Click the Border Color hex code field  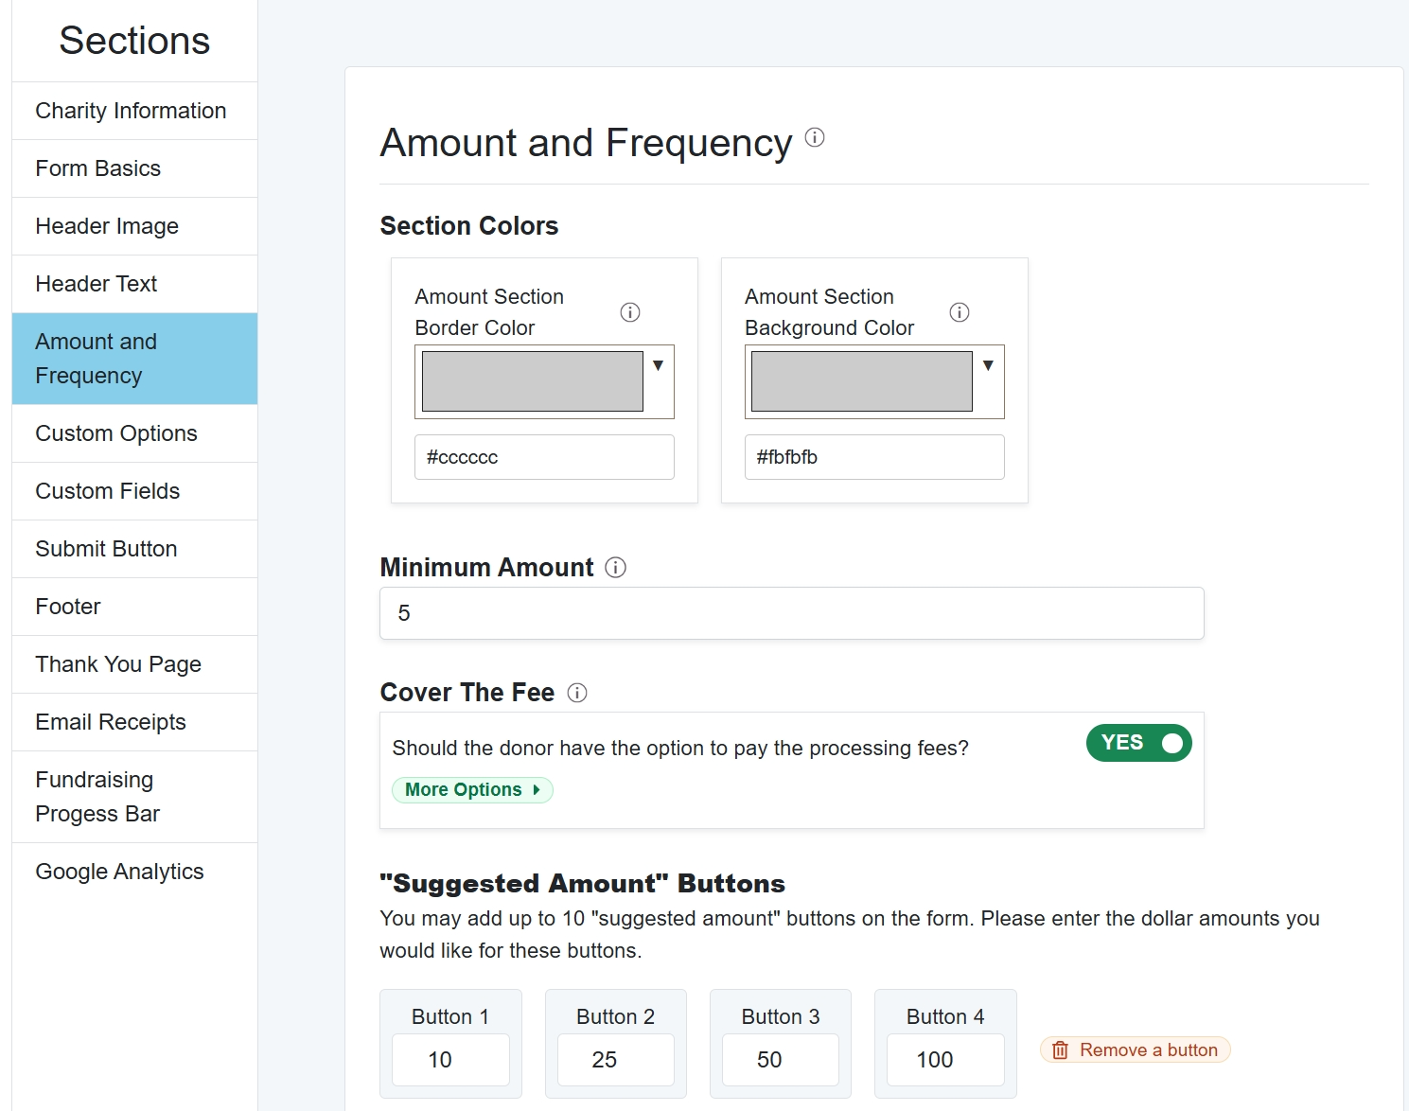pos(544,457)
